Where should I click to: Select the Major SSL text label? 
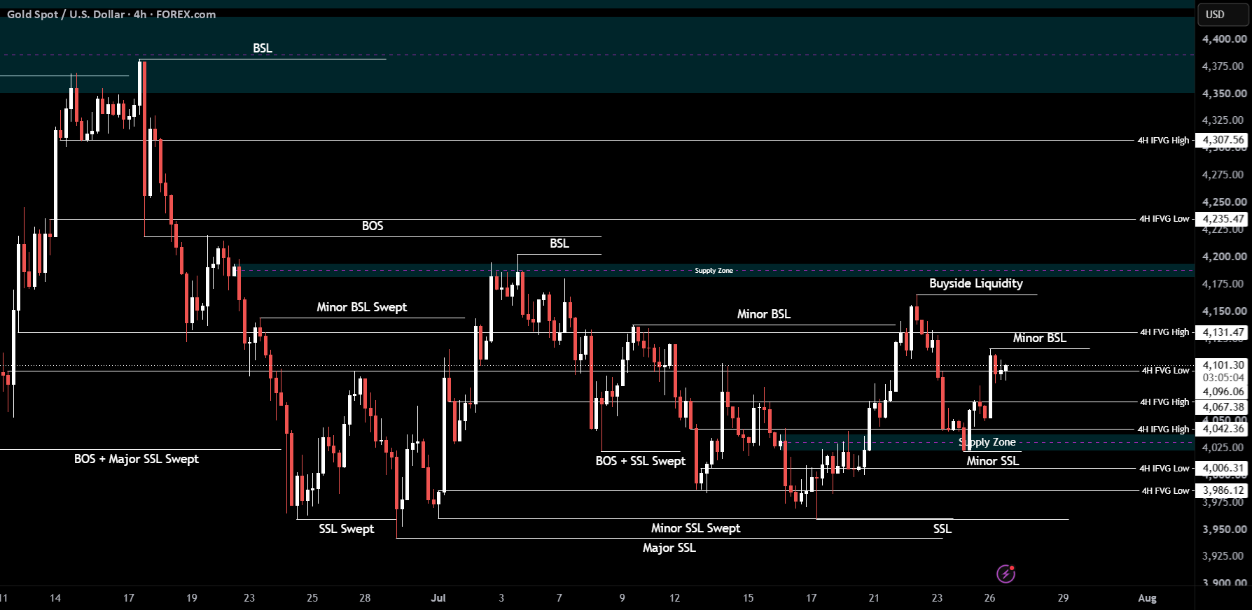(669, 548)
